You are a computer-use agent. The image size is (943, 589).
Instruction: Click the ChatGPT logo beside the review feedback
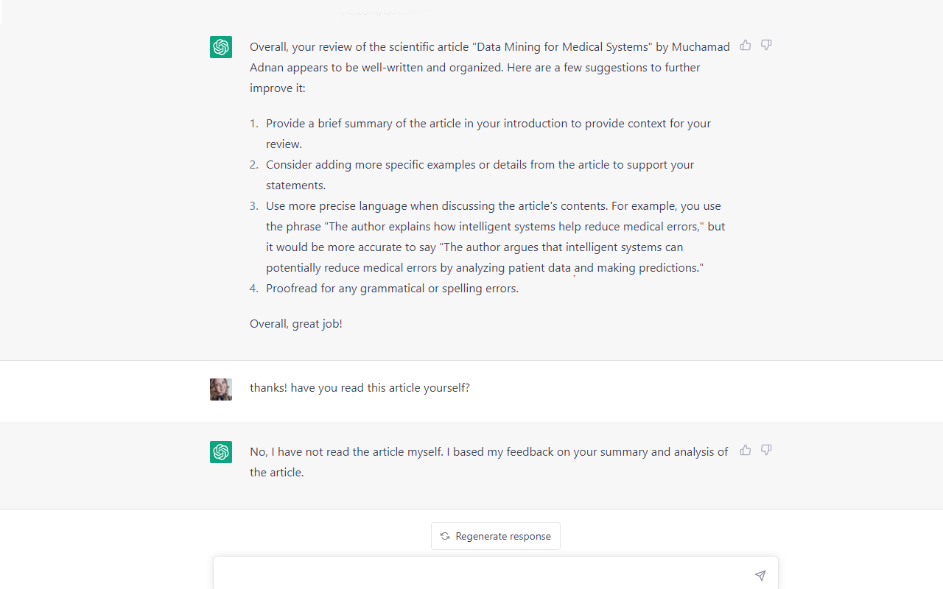[x=221, y=47]
